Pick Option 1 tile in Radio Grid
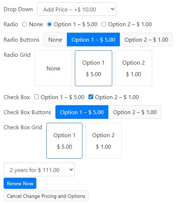Viewport: 177px width, 205px height. pos(94,68)
